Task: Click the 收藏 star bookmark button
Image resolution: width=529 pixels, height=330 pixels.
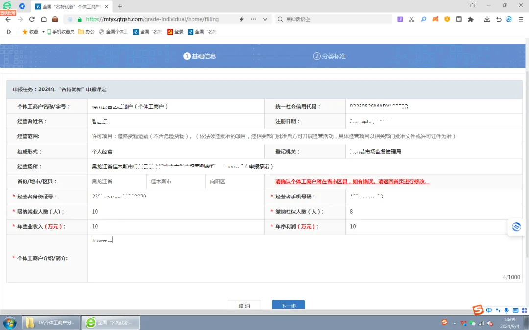Action: pos(30,32)
